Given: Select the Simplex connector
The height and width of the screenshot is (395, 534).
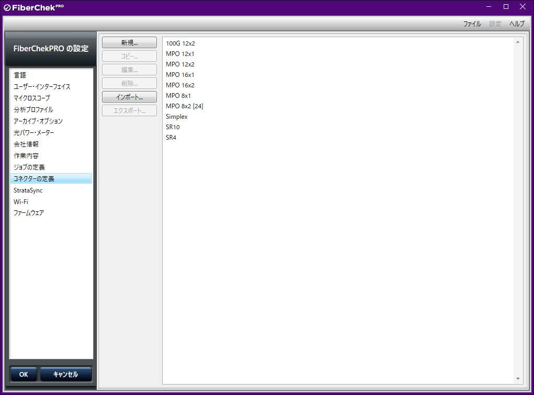Looking at the screenshot, I should click(177, 117).
